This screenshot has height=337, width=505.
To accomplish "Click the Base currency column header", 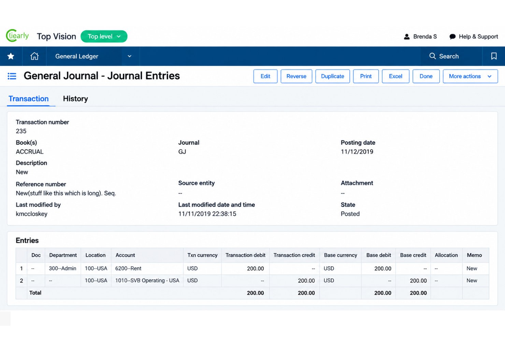I will [341, 255].
